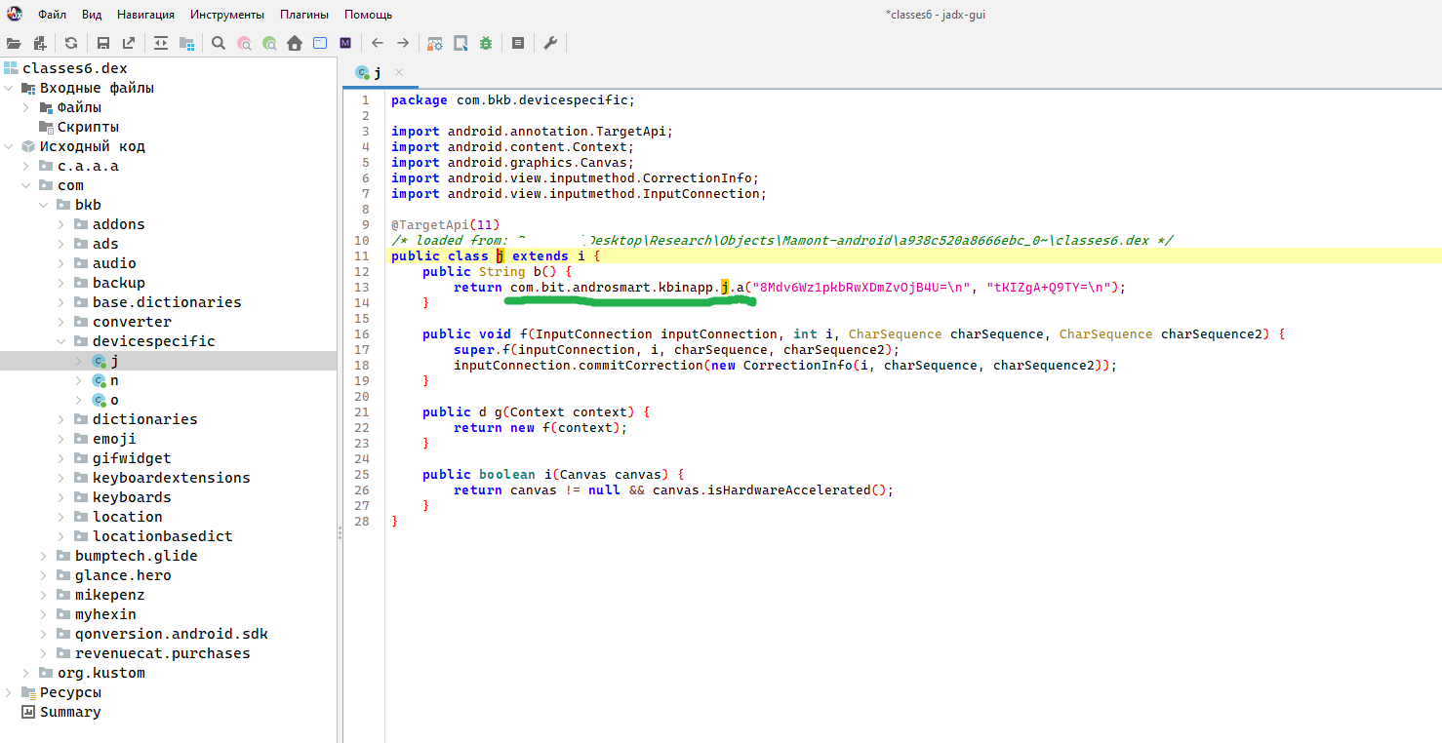Expand the org.kustom package

[27, 673]
